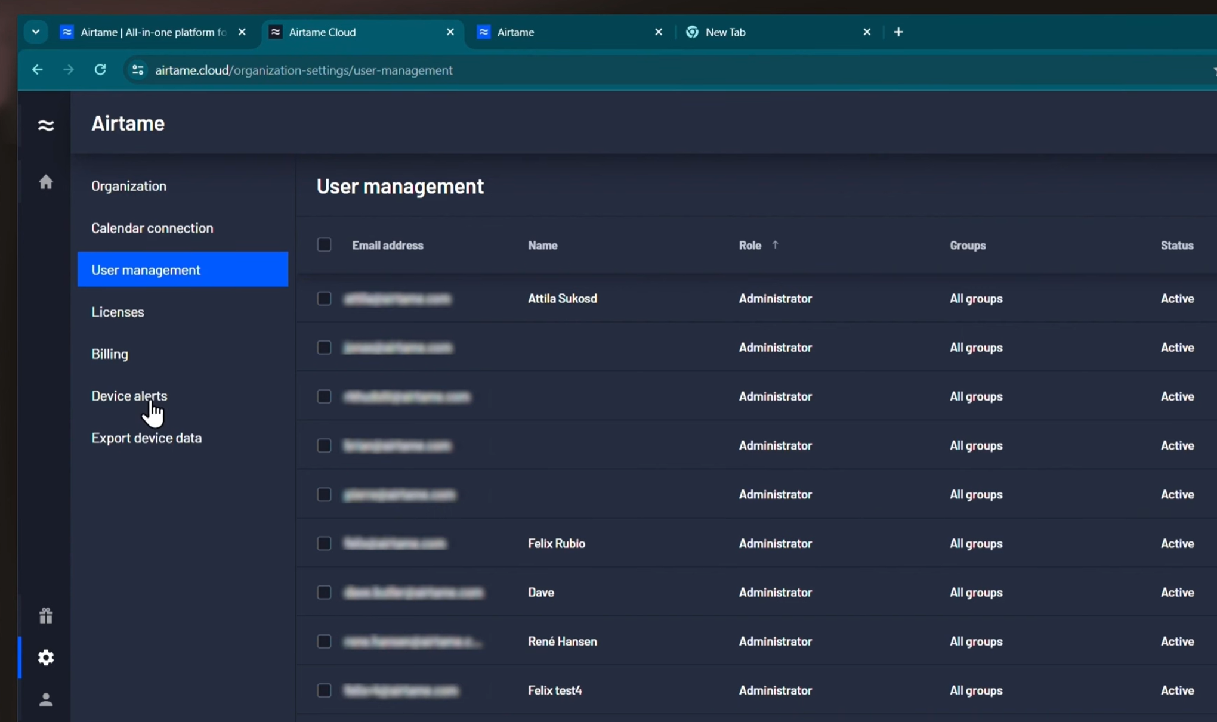Click the name Felix test4
The width and height of the screenshot is (1217, 722).
coord(555,690)
